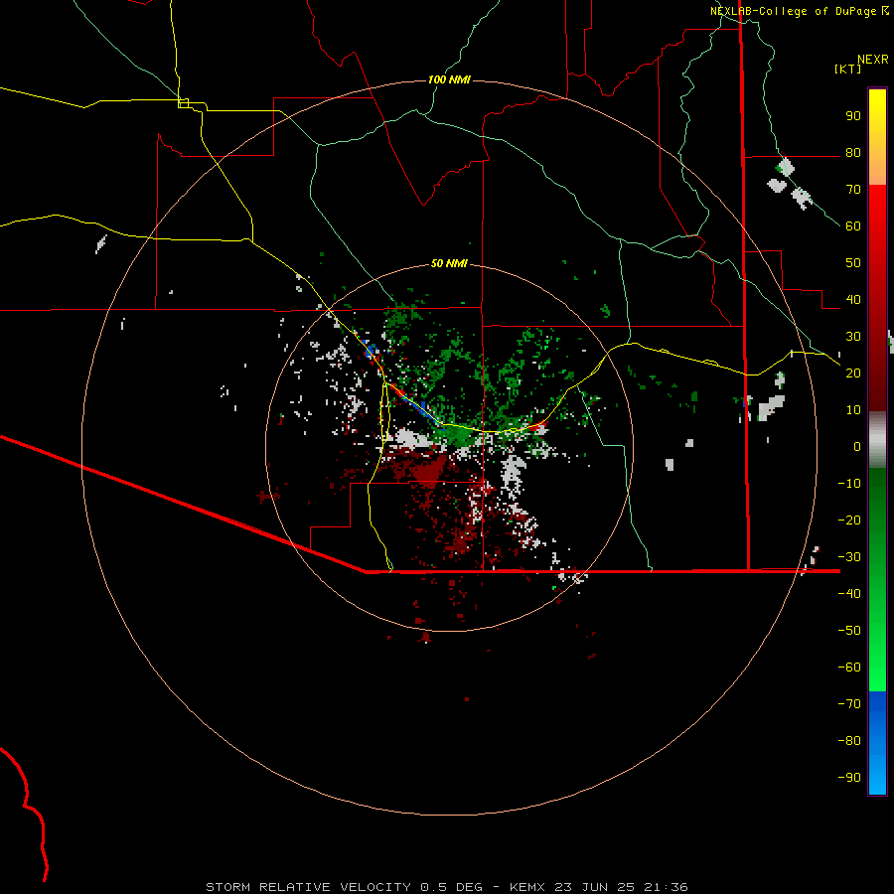Click the "-30" scale label
This screenshot has width=894, height=894.
[x=849, y=557]
